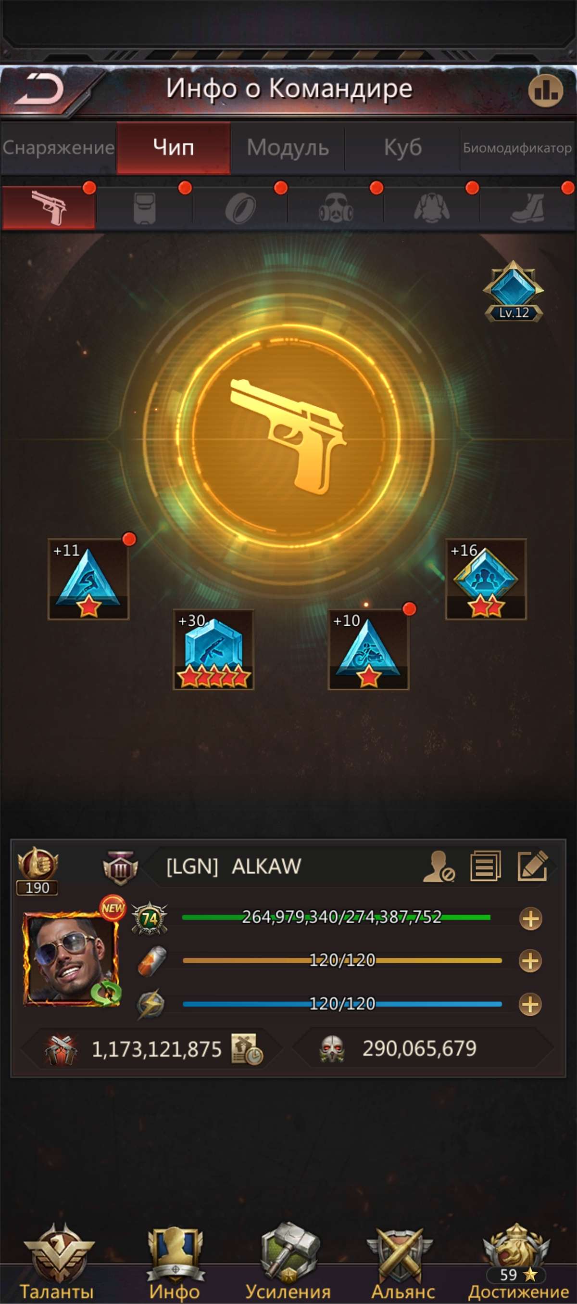The width and height of the screenshot is (577, 1304).
Task: Select the pistol weapon slot tab
Action: pos(49,207)
